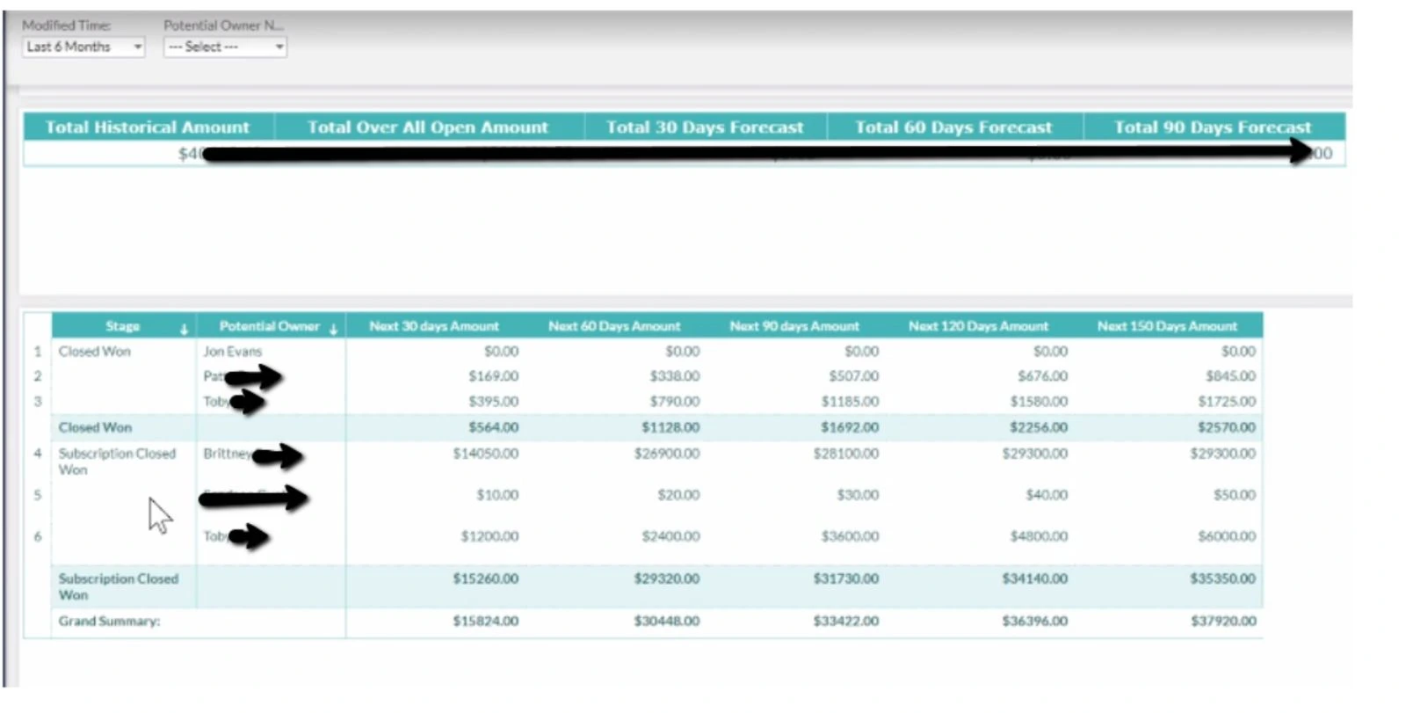
Task: Click the Next 120 Days Amount column header
Action: [978, 326]
